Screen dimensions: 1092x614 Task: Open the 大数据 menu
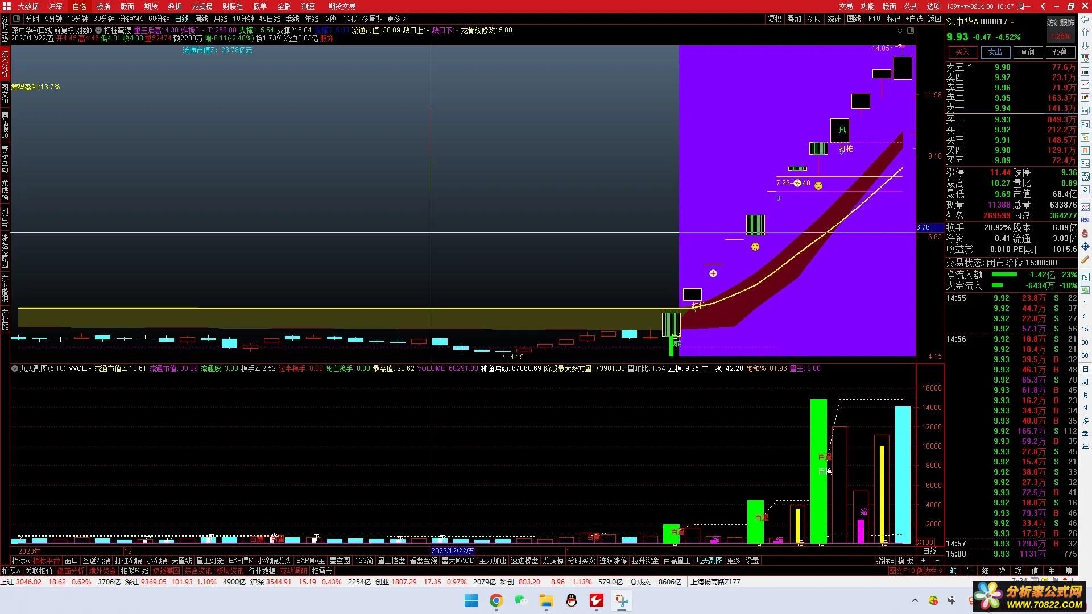[x=28, y=6]
